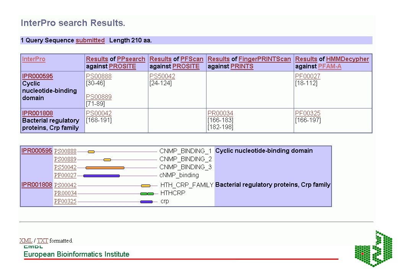Screen dimensions: 413x275
Task: Click '[166-197]' range in HMMDecypher cell
Action: pos(308,120)
